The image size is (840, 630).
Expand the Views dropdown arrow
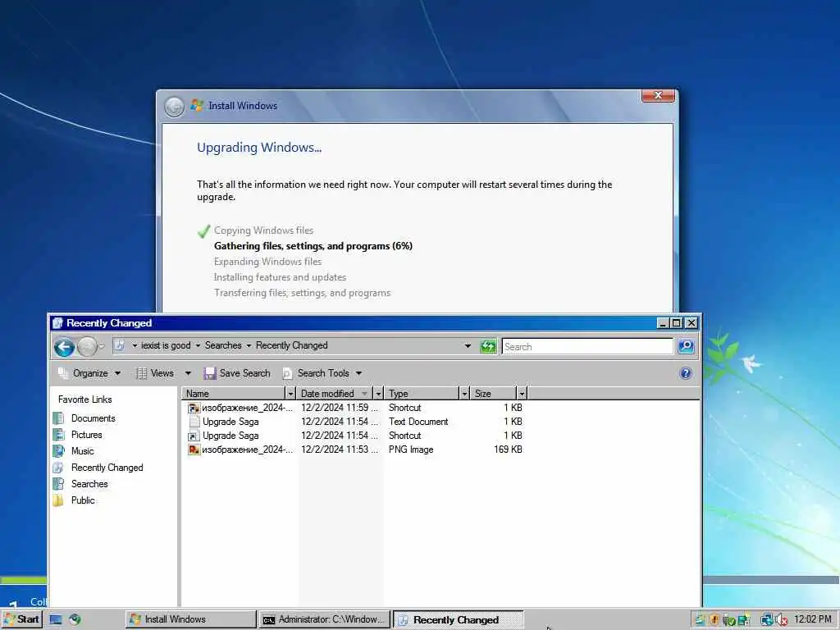coord(188,373)
